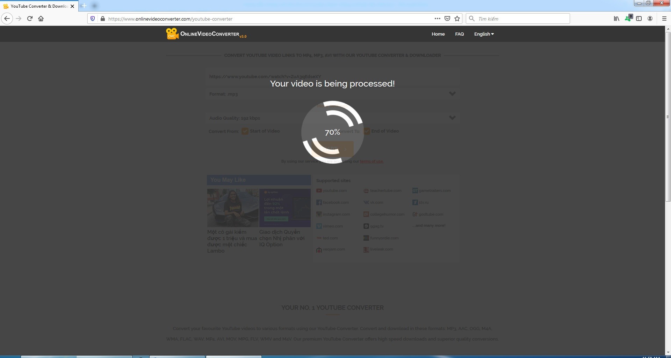671x358 pixels.
Task: Open tracking protection shield icon in address bar
Action: tap(93, 18)
